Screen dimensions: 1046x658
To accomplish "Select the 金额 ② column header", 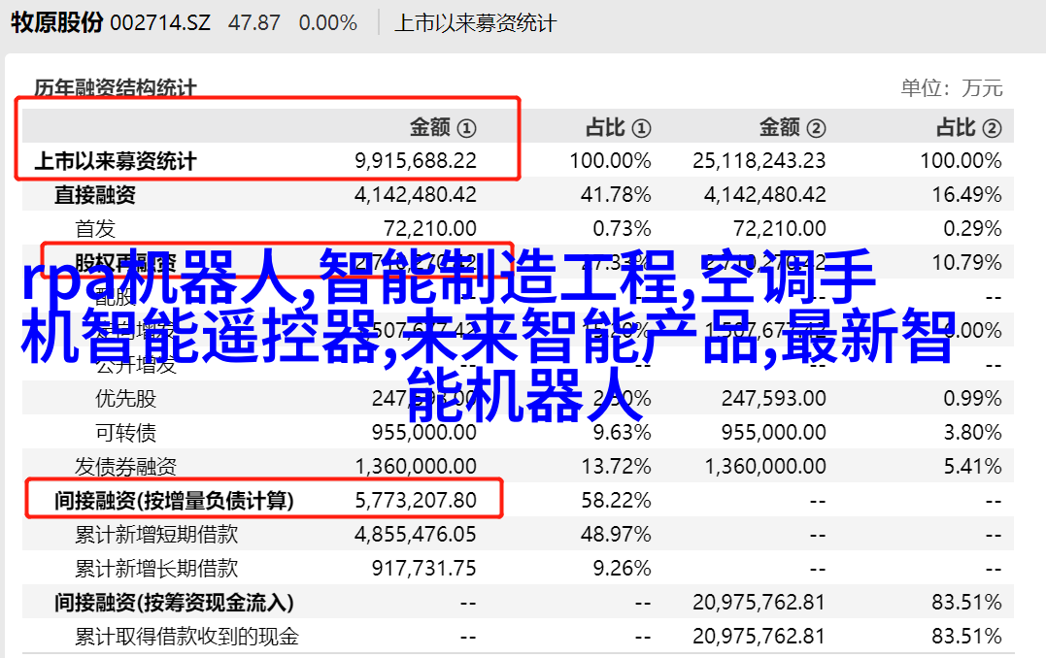I will [x=793, y=127].
